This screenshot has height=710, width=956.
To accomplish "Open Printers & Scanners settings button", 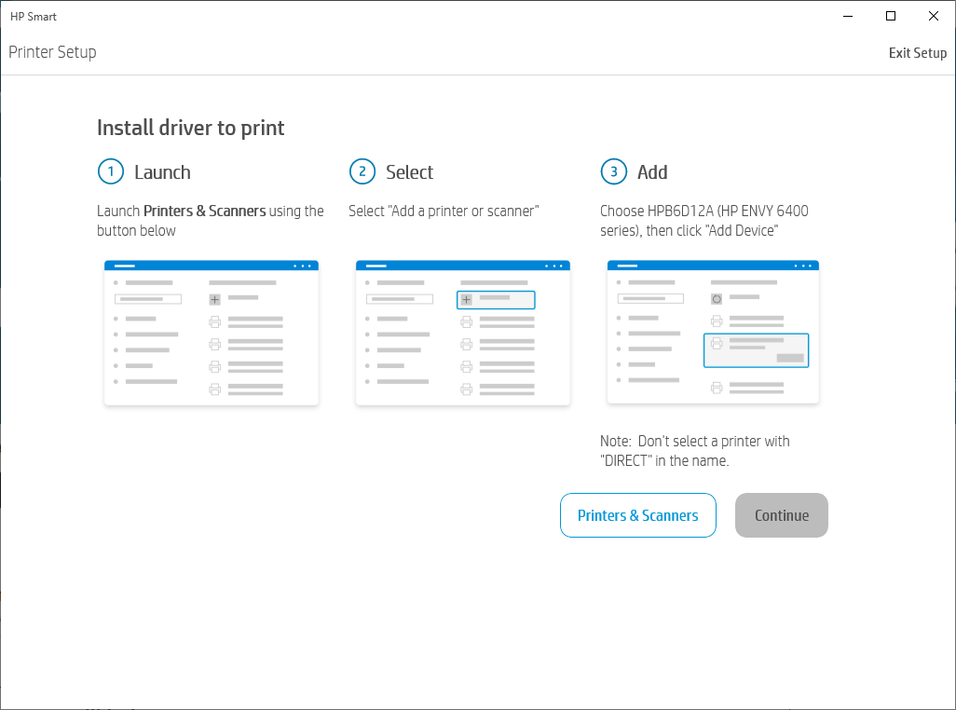I will click(x=637, y=515).
